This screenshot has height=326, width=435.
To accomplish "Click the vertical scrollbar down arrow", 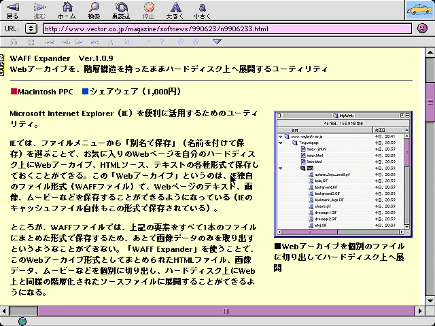I will tap(430, 300).
